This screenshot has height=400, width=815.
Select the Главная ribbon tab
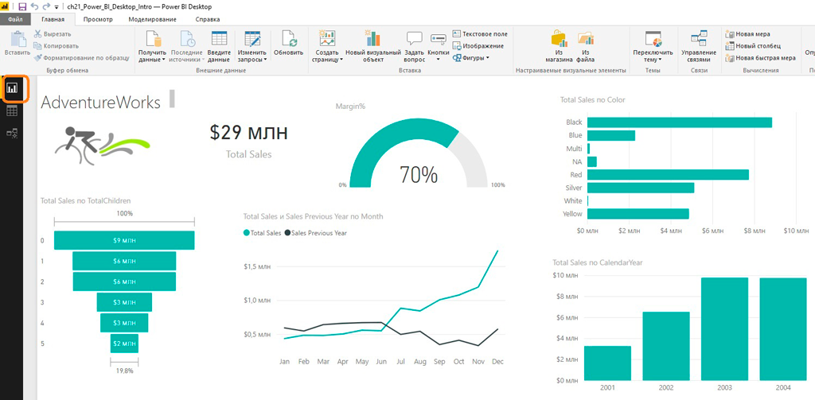tap(53, 19)
